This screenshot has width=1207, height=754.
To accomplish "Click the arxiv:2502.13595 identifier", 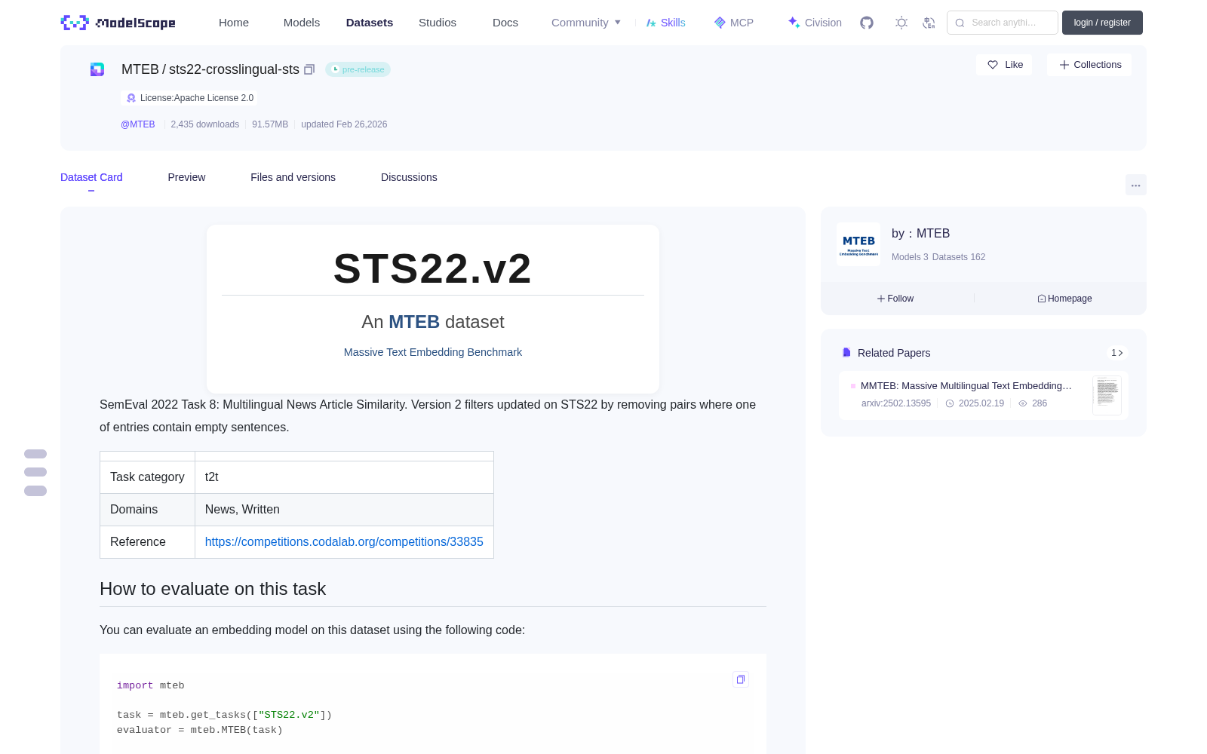I will coord(896,403).
